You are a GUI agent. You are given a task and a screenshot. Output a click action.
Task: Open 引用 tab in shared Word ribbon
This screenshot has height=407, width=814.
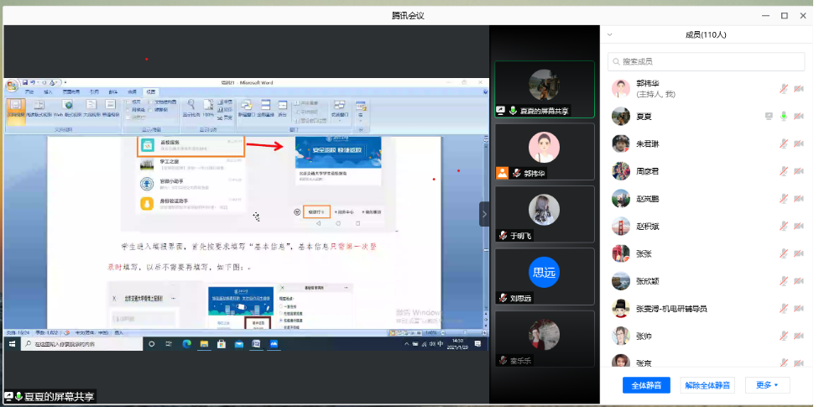click(94, 91)
